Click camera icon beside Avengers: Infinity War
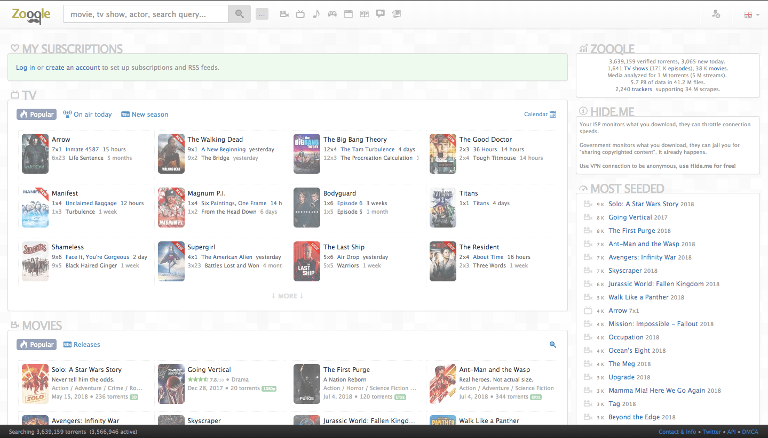This screenshot has height=438, width=768. click(588, 257)
